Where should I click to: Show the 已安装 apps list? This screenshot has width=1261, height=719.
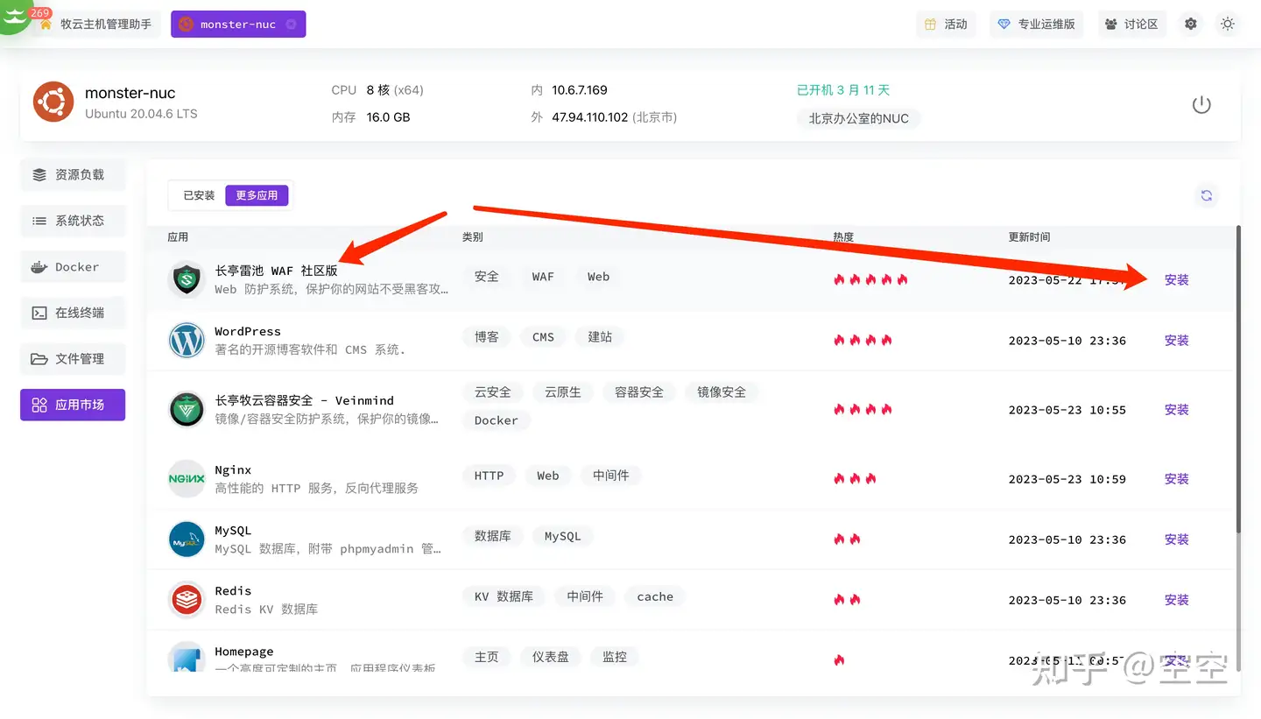click(x=199, y=195)
